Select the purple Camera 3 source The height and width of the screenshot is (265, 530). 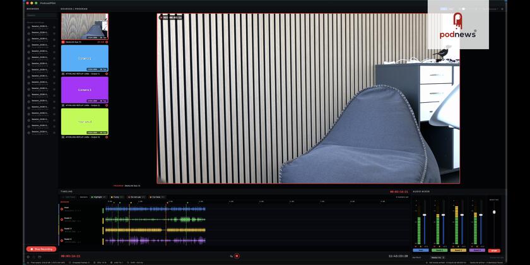tap(85, 90)
